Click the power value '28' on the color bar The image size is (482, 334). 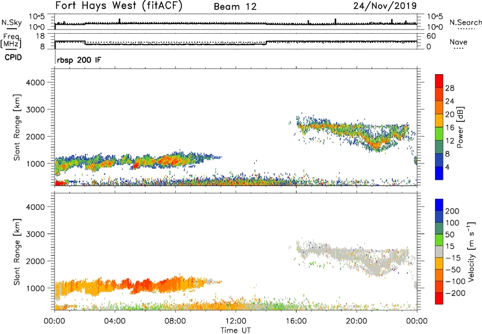point(449,88)
